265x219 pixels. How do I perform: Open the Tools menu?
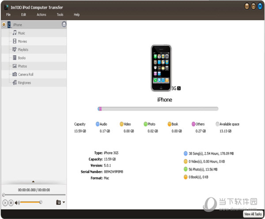coord(60,15)
